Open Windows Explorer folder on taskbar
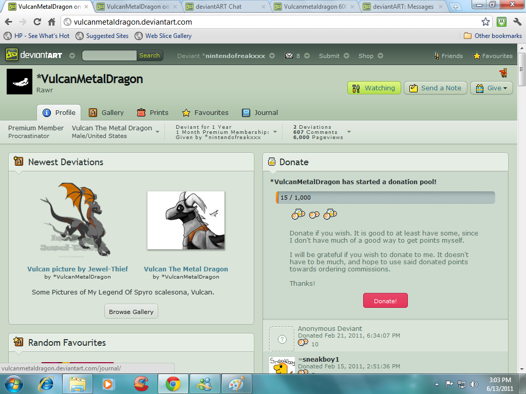The width and height of the screenshot is (526, 394). point(78,384)
